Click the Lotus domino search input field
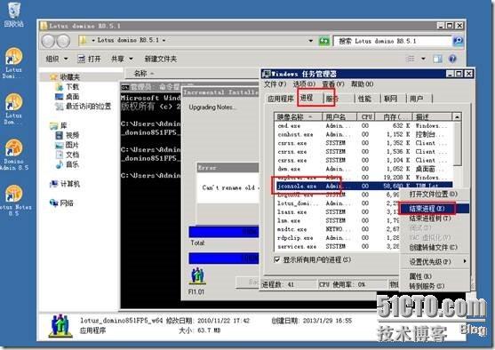Viewport: 495px width, 350px height. [x=393, y=41]
